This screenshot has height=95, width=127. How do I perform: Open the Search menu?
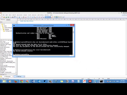point(14,15)
